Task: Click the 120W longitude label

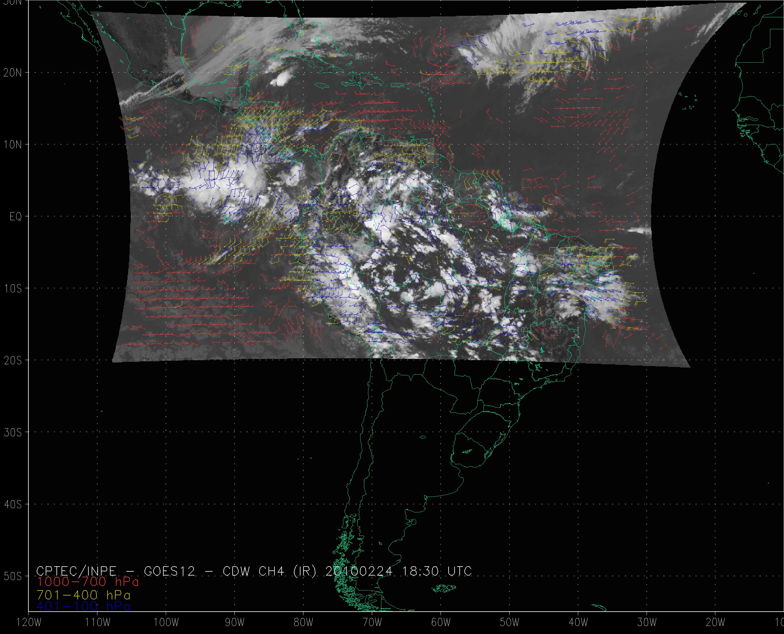Action: click(x=29, y=622)
